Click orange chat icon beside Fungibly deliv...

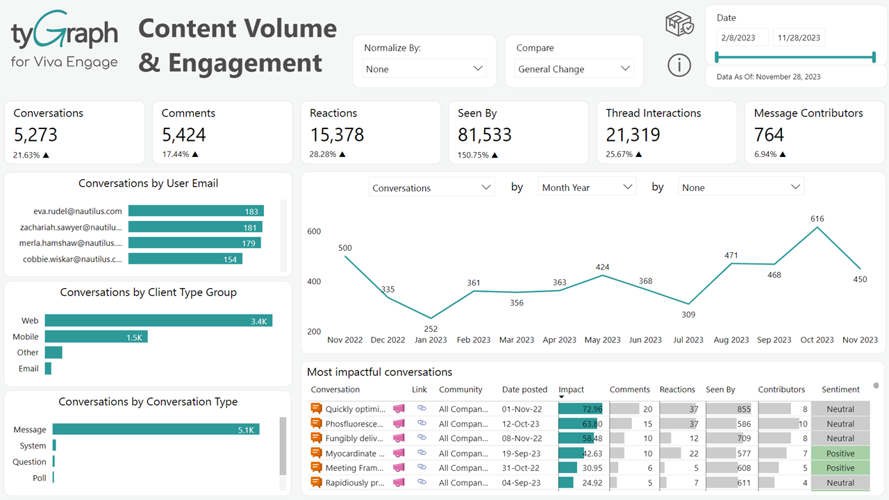pos(317,438)
